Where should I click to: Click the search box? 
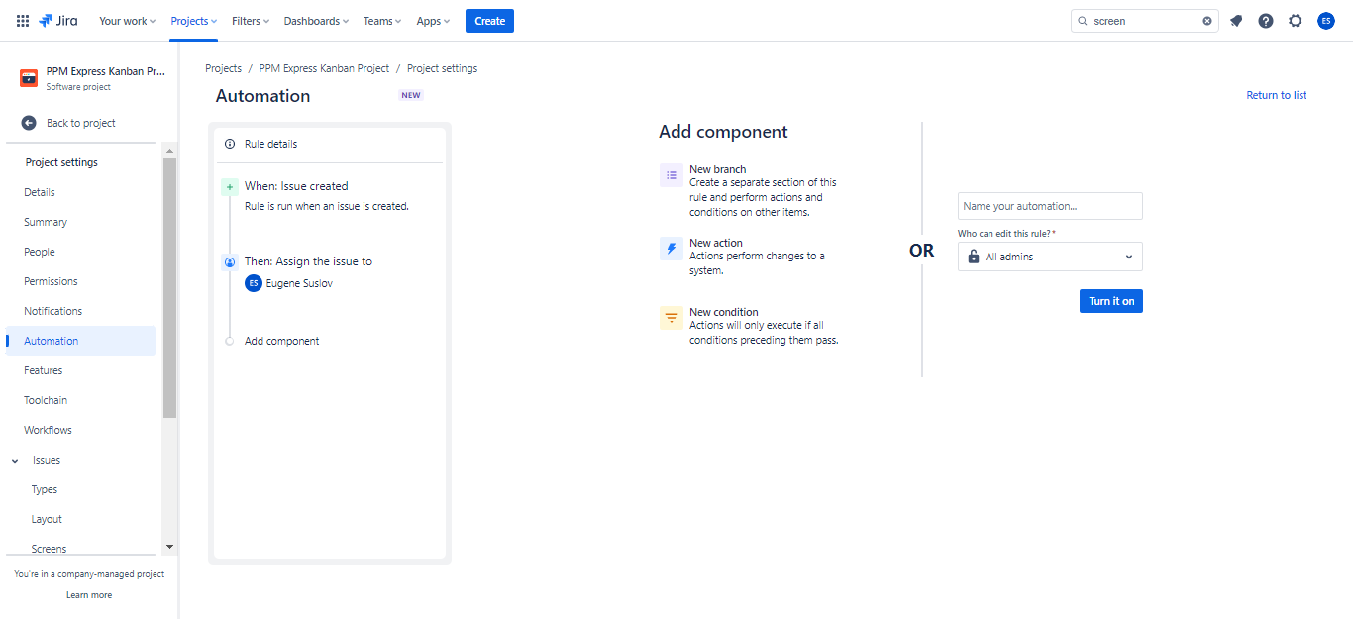click(x=1144, y=21)
